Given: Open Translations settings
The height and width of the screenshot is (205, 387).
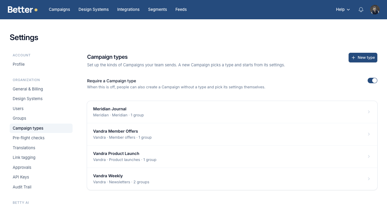Looking at the screenshot, I should (41, 148).
